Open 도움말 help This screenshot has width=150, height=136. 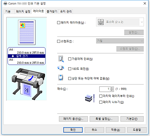coord(137,130)
